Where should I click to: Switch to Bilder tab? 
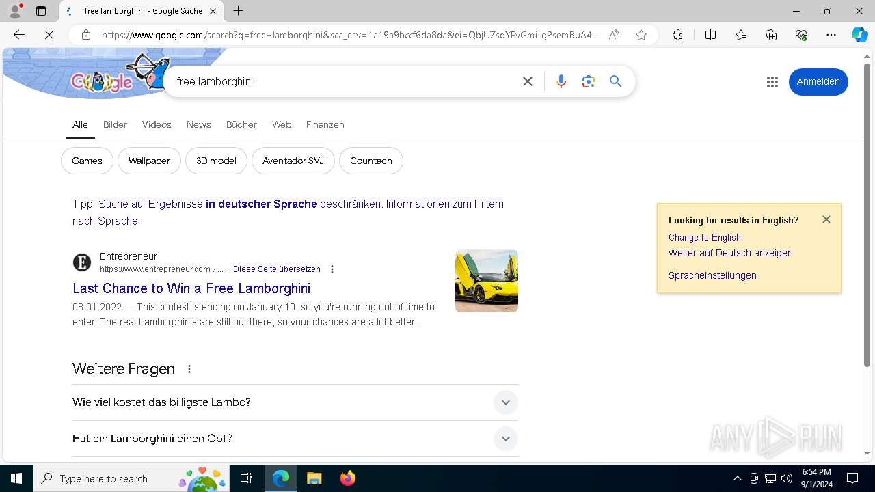pos(115,124)
